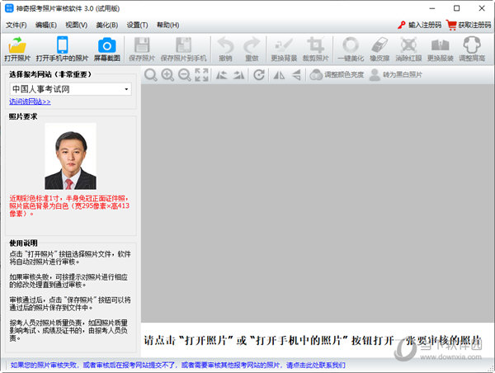Click 获取注册码 get registration code button

[x=468, y=25]
